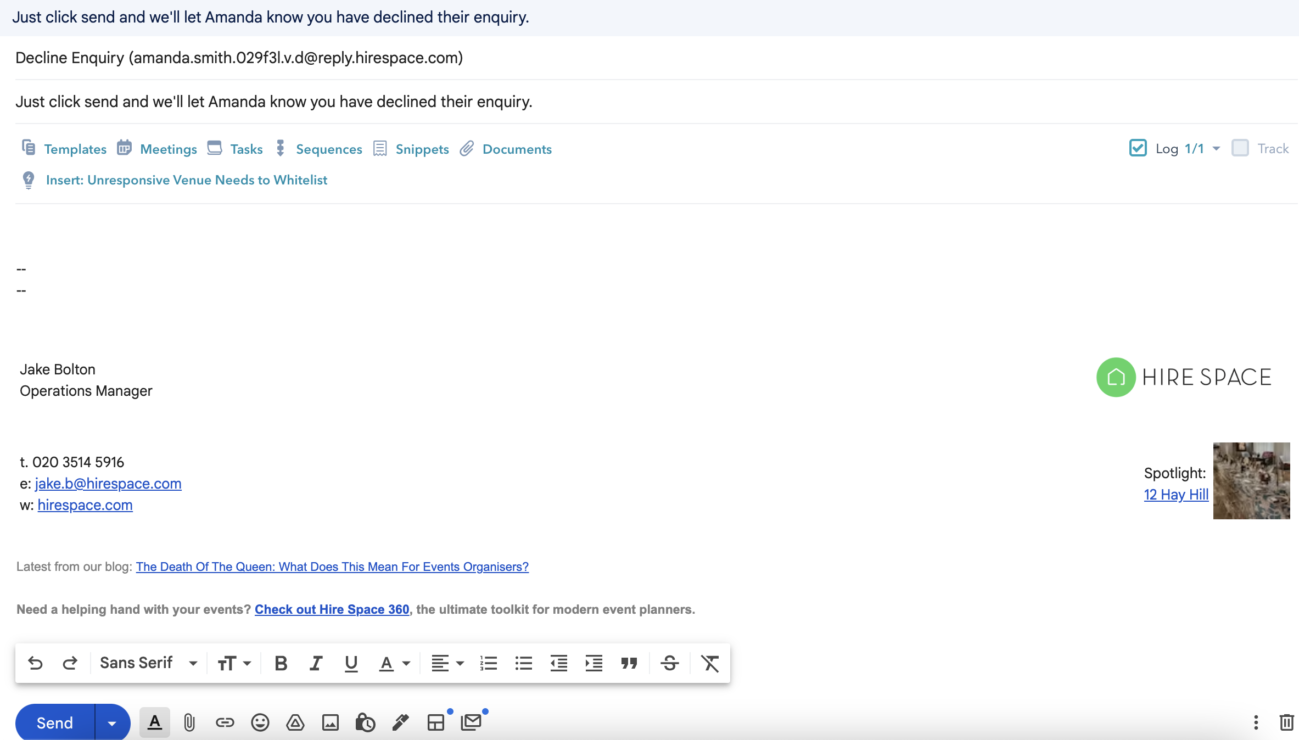
Task: Open Check out Hire Space 360 link
Action: tap(332, 609)
